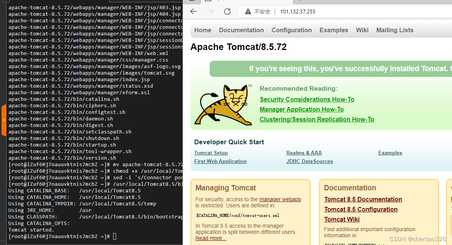Open the Examples nav item
452x245 pixels.
(x=334, y=30)
